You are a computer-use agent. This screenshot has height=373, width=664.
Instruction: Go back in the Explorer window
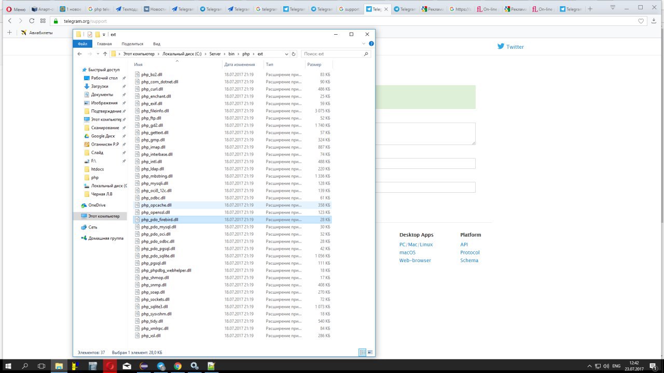pyautogui.click(x=80, y=54)
